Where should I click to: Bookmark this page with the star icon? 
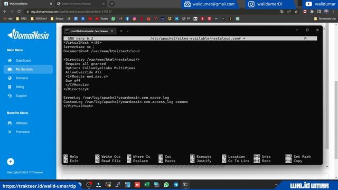[x=296, y=12]
